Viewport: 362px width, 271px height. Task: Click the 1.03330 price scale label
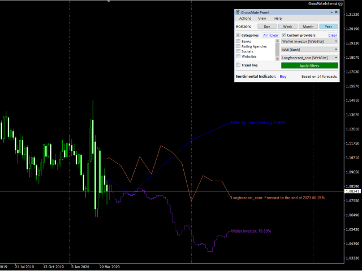pyautogui.click(x=352, y=258)
